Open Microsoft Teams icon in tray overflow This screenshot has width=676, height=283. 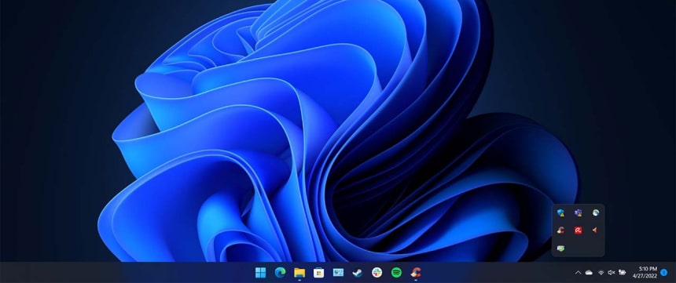578,212
